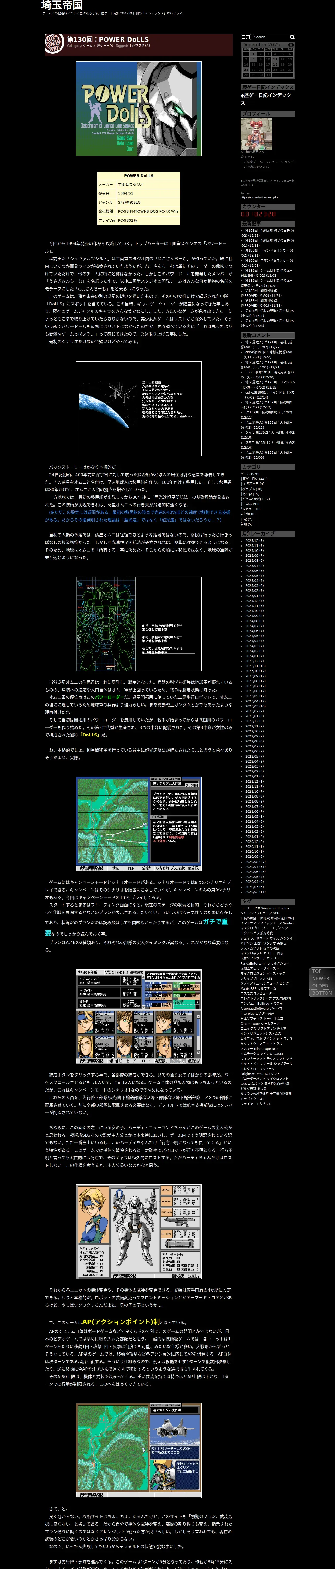Select December 11 in the calendar
This screenshot has height=1569, width=335.
[x=276, y=59]
